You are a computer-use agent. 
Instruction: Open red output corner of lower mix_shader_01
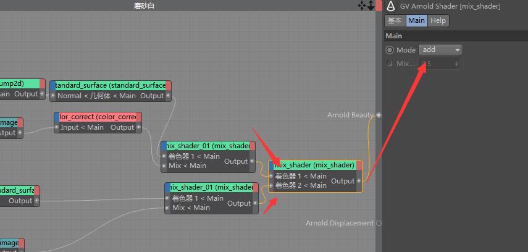pos(256,187)
